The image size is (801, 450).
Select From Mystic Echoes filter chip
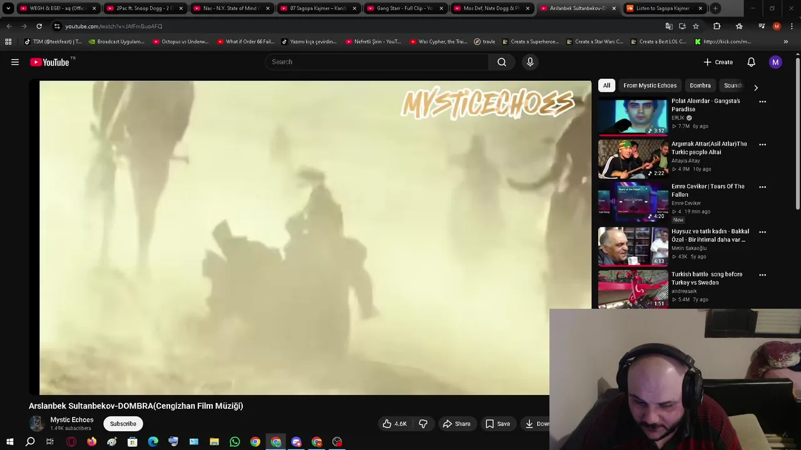650,86
